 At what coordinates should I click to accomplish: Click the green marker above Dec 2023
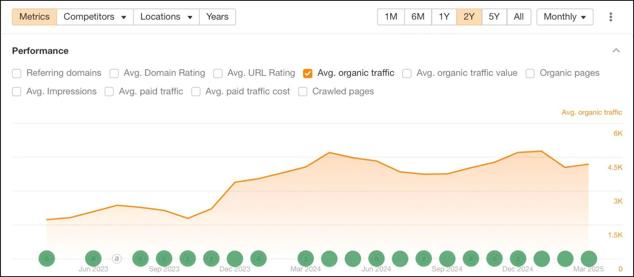(235, 259)
